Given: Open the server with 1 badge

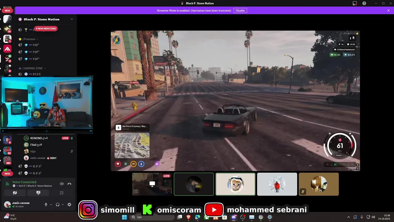Looking at the screenshot, I should point(7,39).
